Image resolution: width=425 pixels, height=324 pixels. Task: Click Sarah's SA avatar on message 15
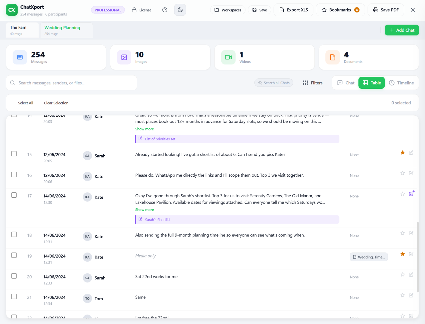pos(87,156)
